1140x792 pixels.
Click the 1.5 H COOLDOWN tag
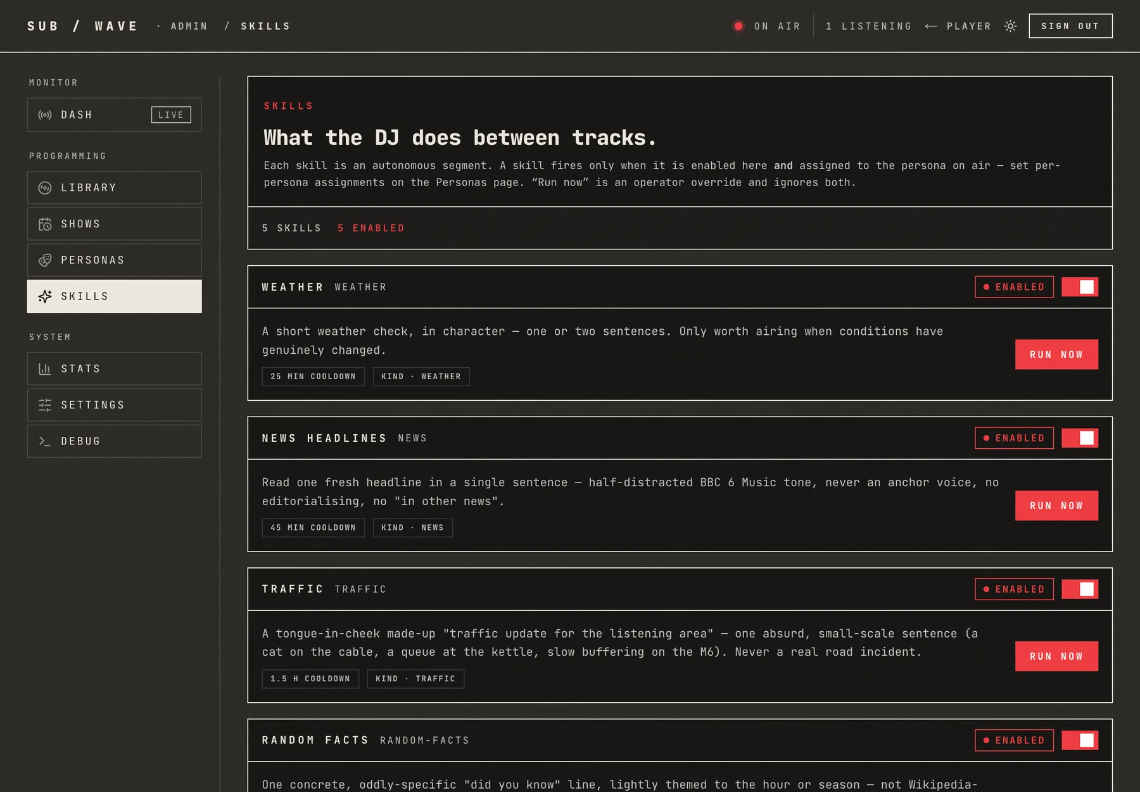coord(310,679)
